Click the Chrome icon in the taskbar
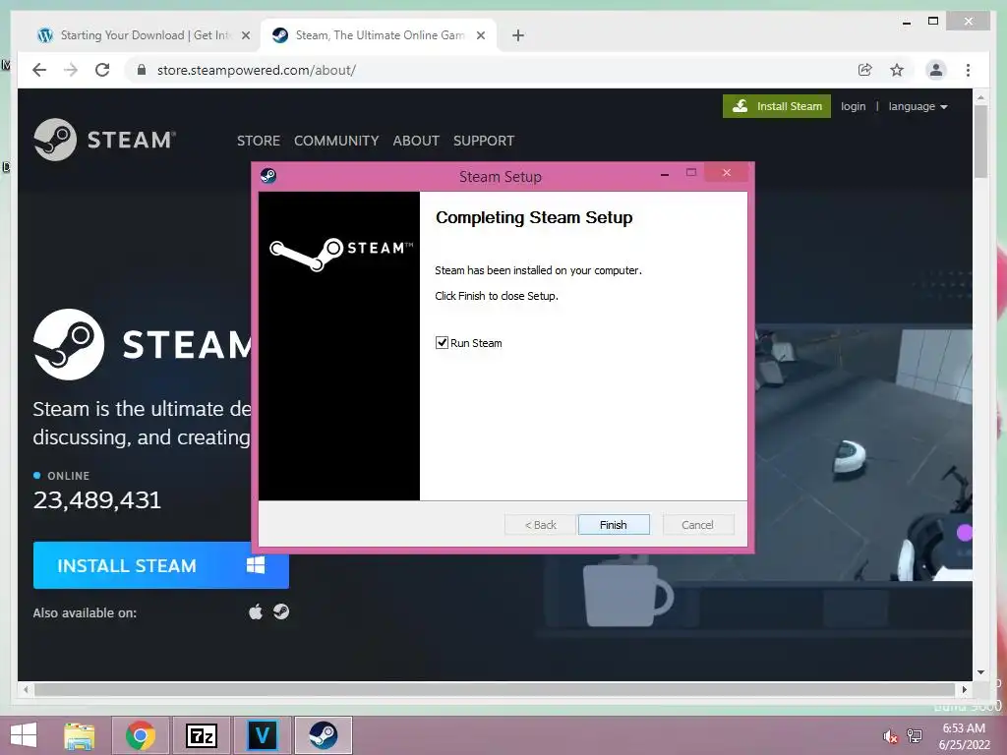The width and height of the screenshot is (1007, 755). pos(141,735)
